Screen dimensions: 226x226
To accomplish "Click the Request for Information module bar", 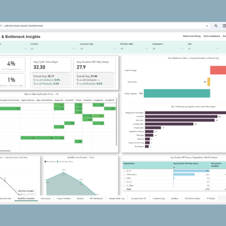I will [185, 113].
